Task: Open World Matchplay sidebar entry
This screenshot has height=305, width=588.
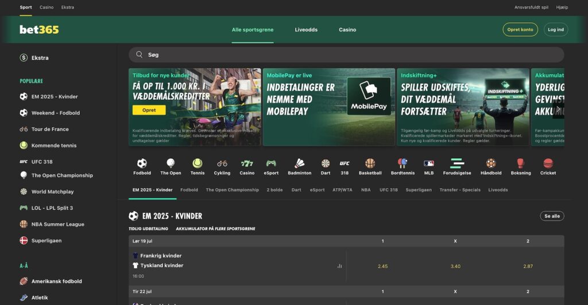Action: tap(52, 191)
